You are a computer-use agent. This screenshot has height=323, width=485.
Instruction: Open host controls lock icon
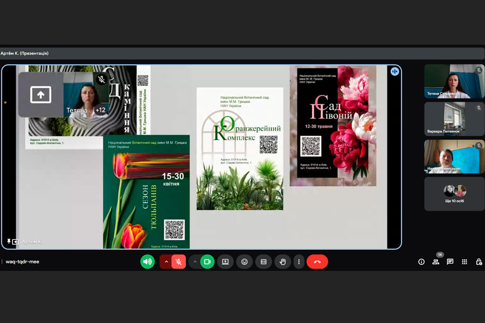479,262
